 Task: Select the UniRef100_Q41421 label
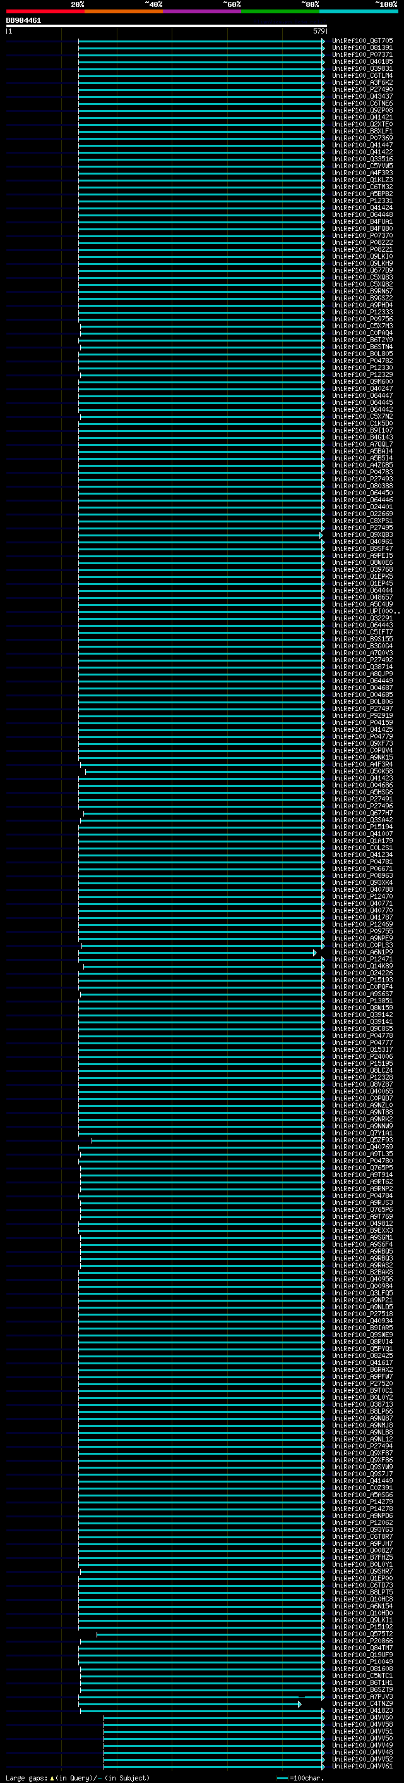coord(362,117)
